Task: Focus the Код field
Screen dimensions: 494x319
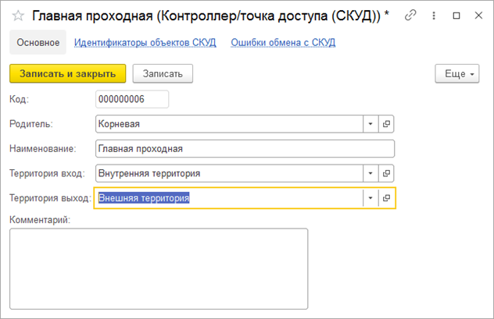Action: (131, 99)
